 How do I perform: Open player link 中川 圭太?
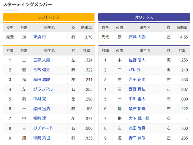coord(137,99)
